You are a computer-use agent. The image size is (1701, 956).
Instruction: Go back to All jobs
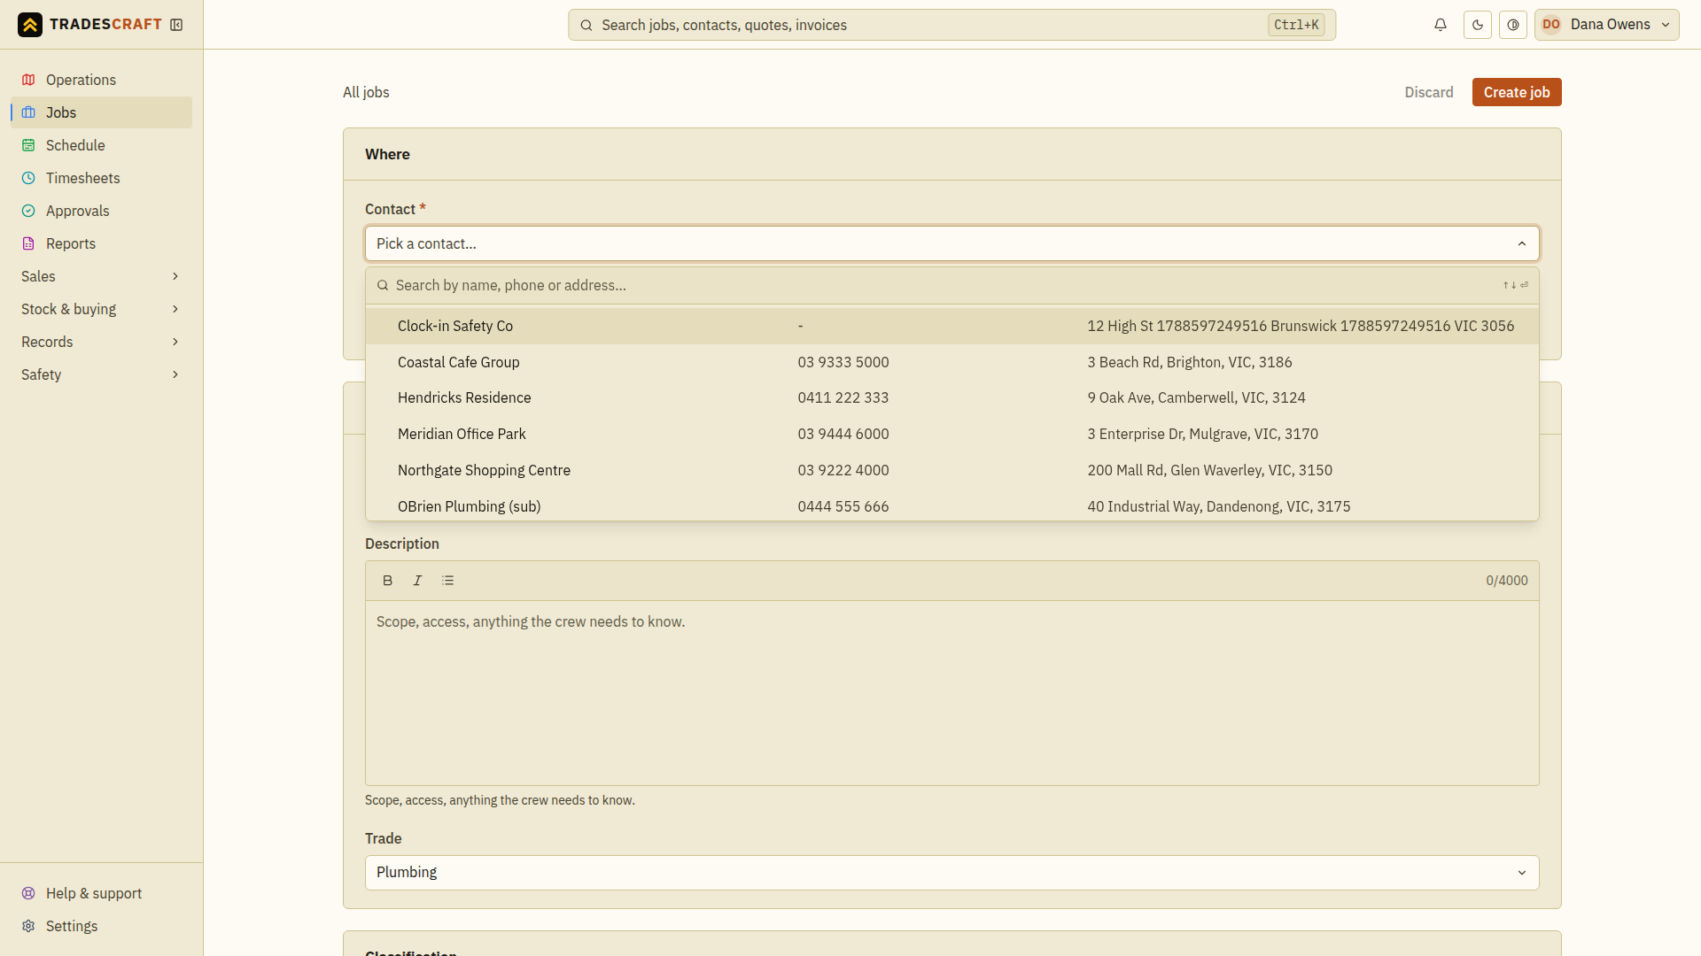pos(366,92)
